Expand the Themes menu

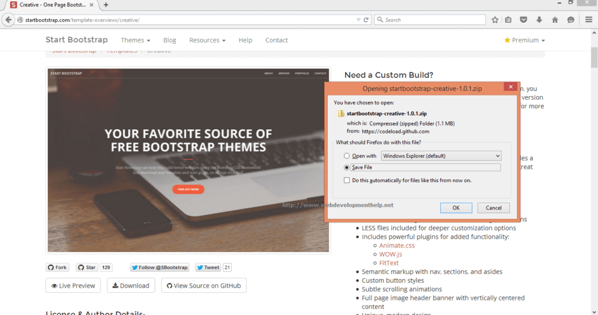click(135, 40)
